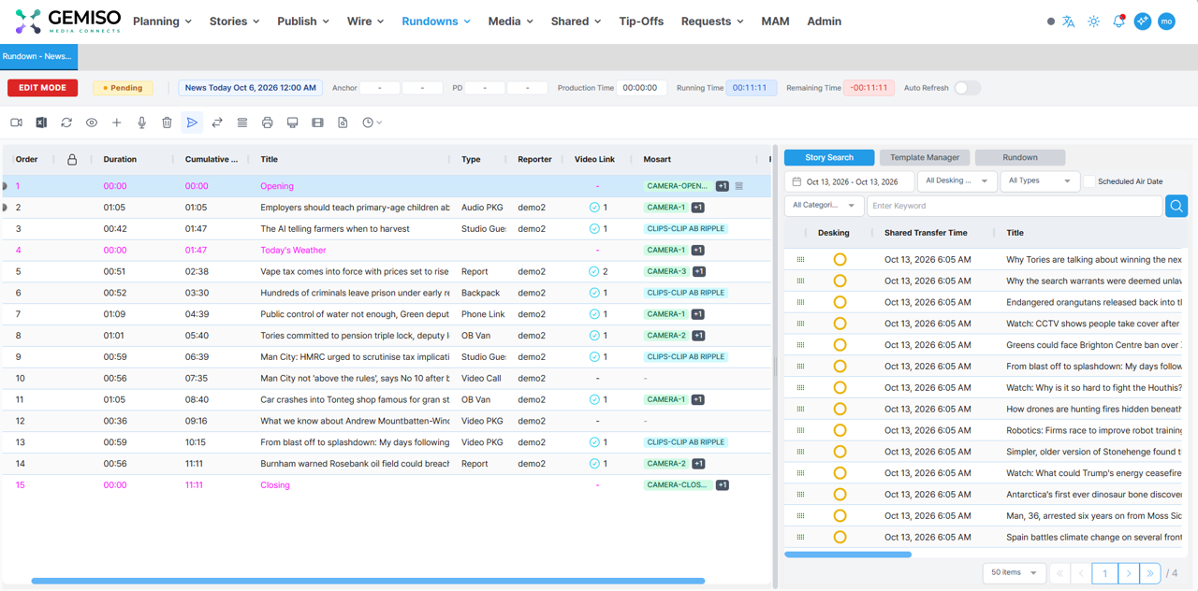Open the Rundowns menu
Image resolution: width=1198 pixels, height=591 pixels.
tap(436, 22)
